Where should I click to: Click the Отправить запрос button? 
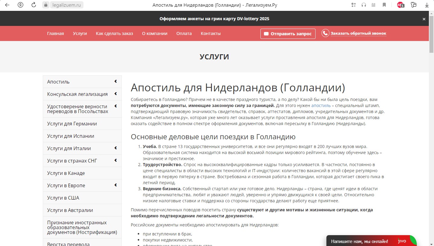tap(288, 34)
